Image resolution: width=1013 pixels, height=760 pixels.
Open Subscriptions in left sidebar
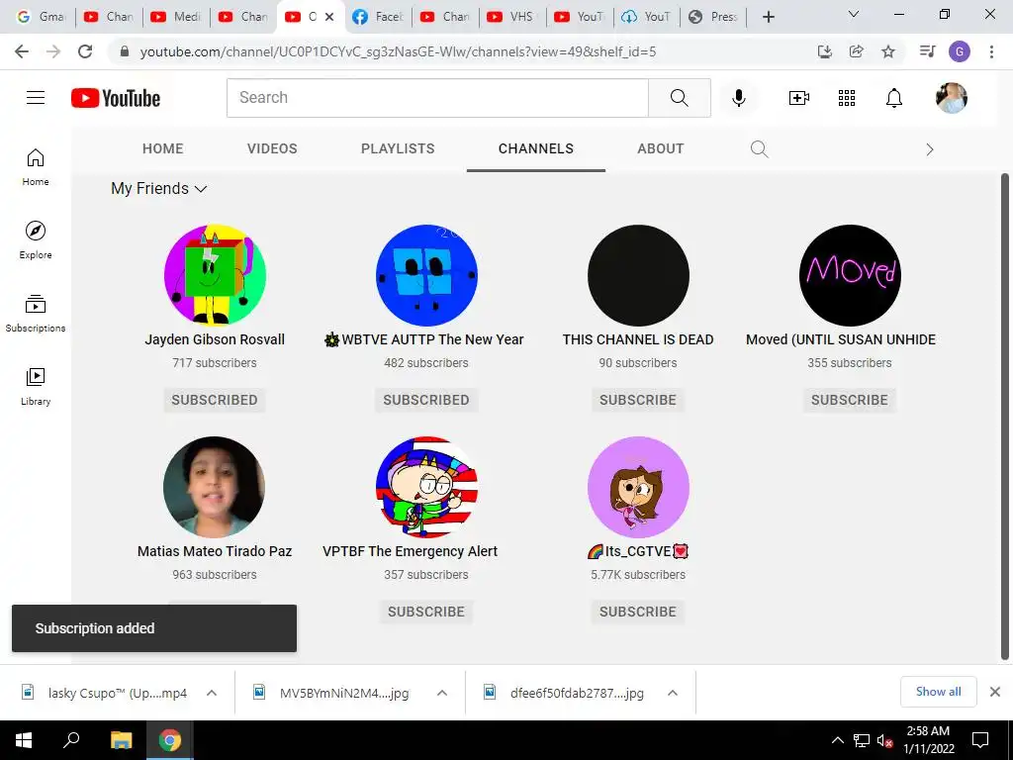click(36, 314)
